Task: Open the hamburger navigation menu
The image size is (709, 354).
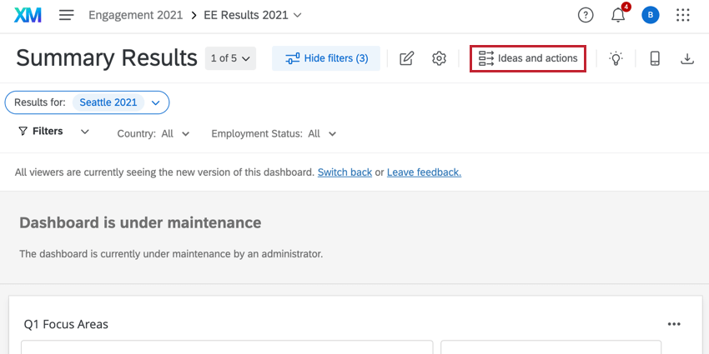Action: point(67,15)
